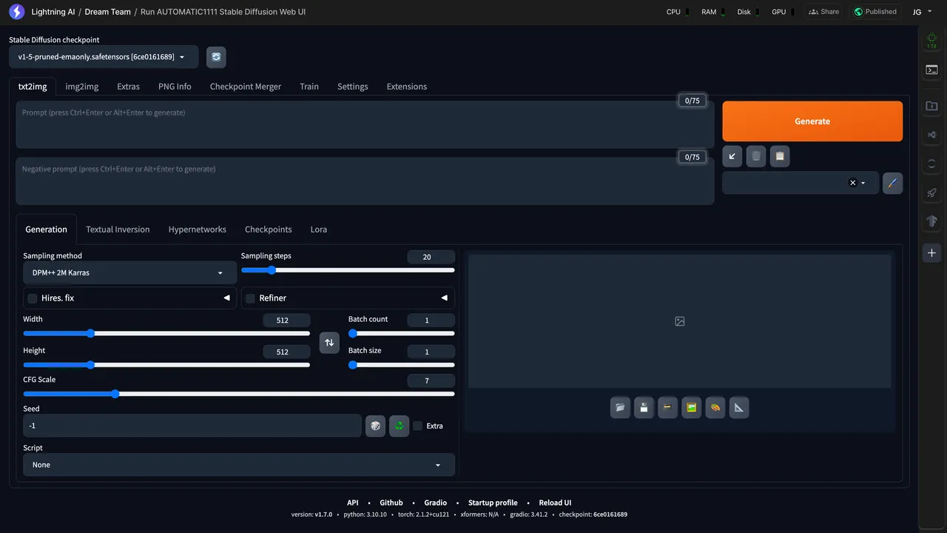The width and height of the screenshot is (947, 533).
Task: Switch to the img2img tab
Action: tap(82, 87)
